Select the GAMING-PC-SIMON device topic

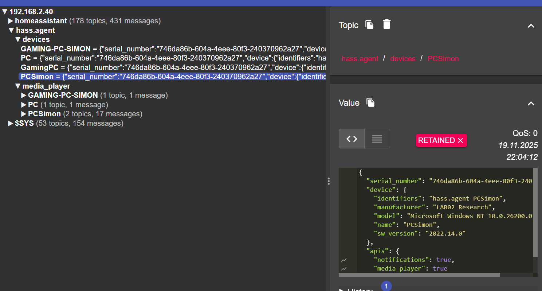(173, 49)
